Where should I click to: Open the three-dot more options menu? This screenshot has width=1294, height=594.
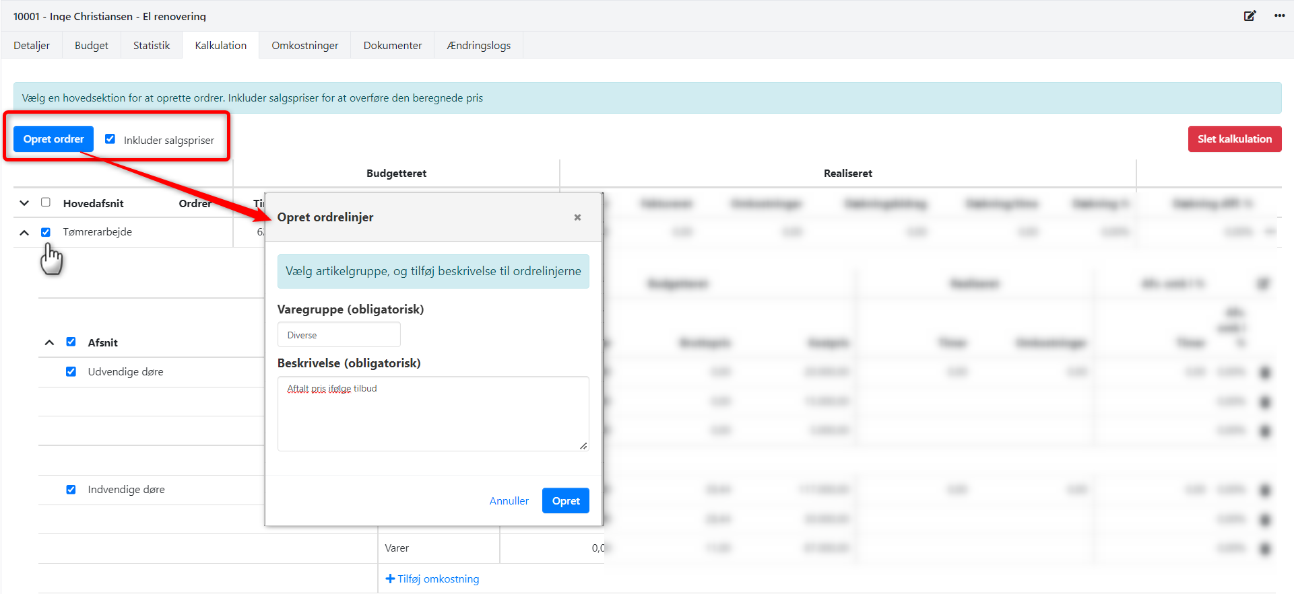1279,16
